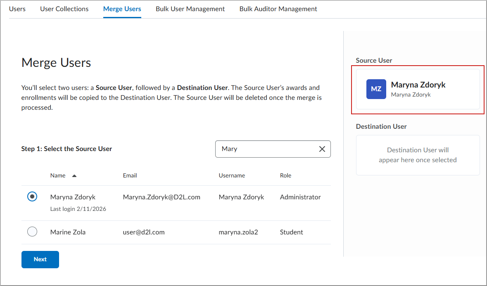
Task: Click the Destination User placeholder area
Action: [418, 155]
